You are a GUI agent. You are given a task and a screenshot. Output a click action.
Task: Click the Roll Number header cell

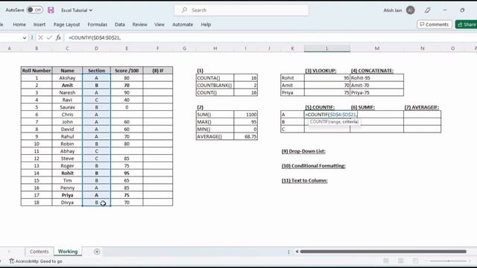[x=37, y=71]
